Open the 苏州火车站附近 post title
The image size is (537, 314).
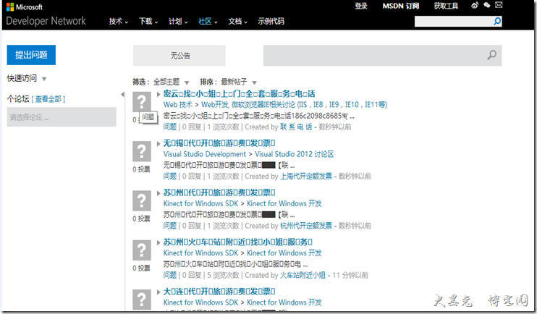(237, 242)
